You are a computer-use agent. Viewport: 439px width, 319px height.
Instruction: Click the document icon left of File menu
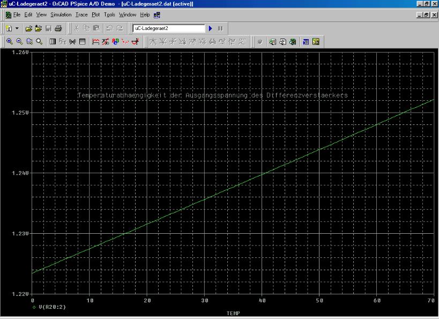click(9, 15)
